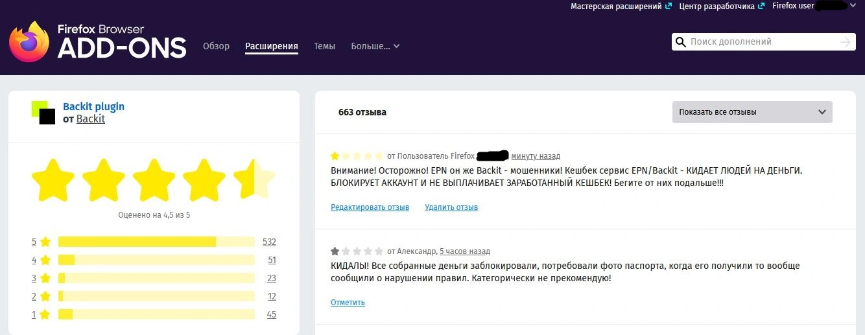The width and height of the screenshot is (865, 335).
Task: Click the Firefox logo icon
Action: 29,41
